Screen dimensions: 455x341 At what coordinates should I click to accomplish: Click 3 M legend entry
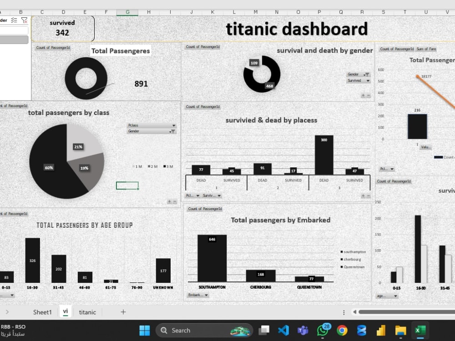click(168, 166)
